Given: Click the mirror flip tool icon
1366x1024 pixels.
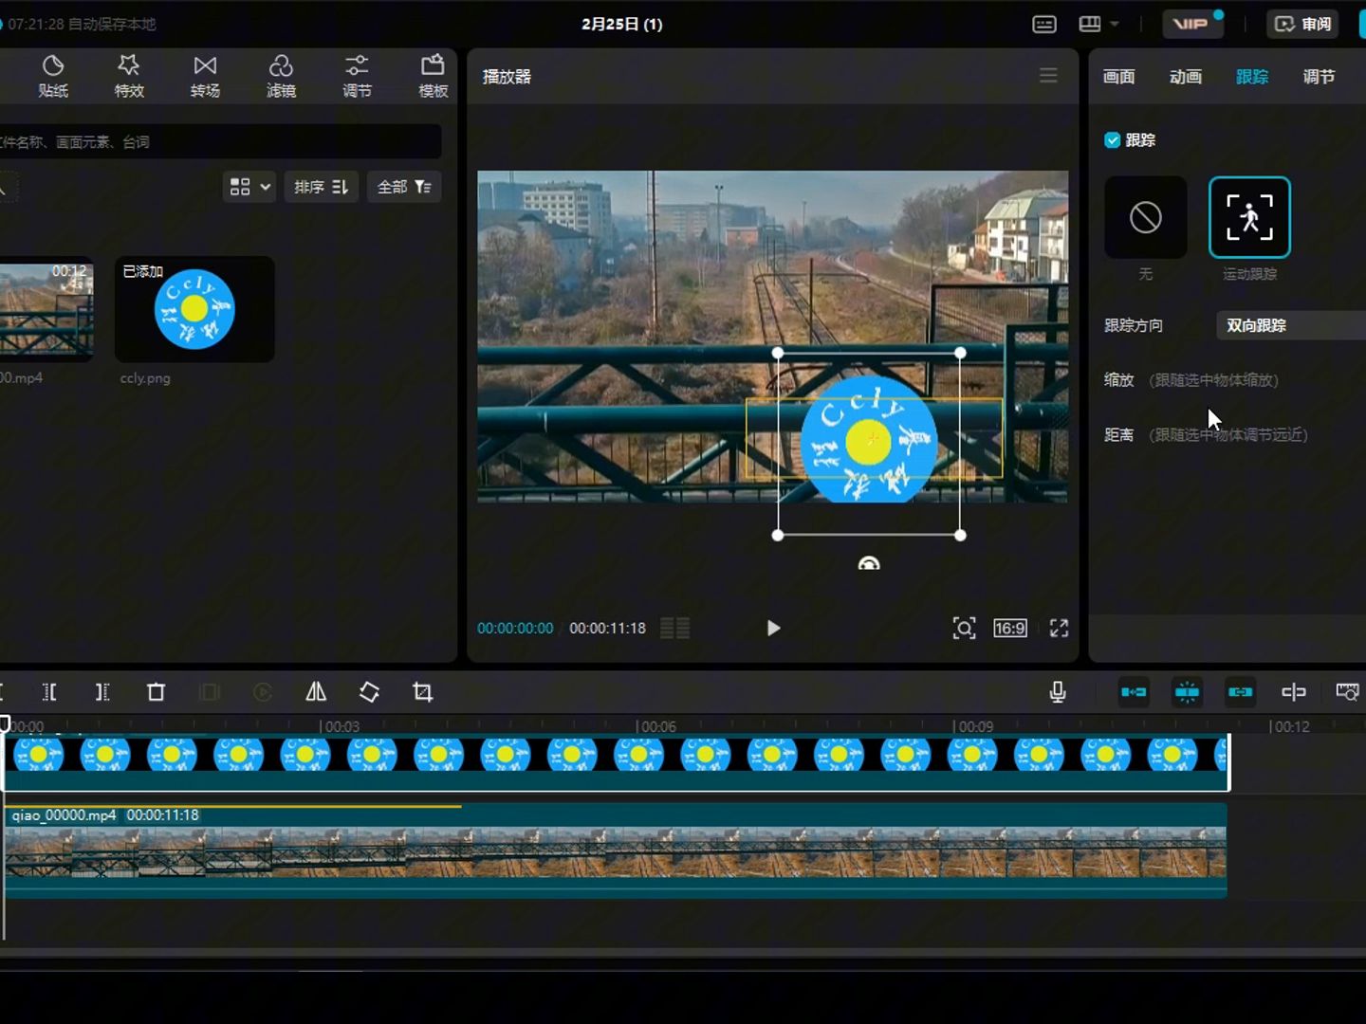Looking at the screenshot, I should 316,692.
